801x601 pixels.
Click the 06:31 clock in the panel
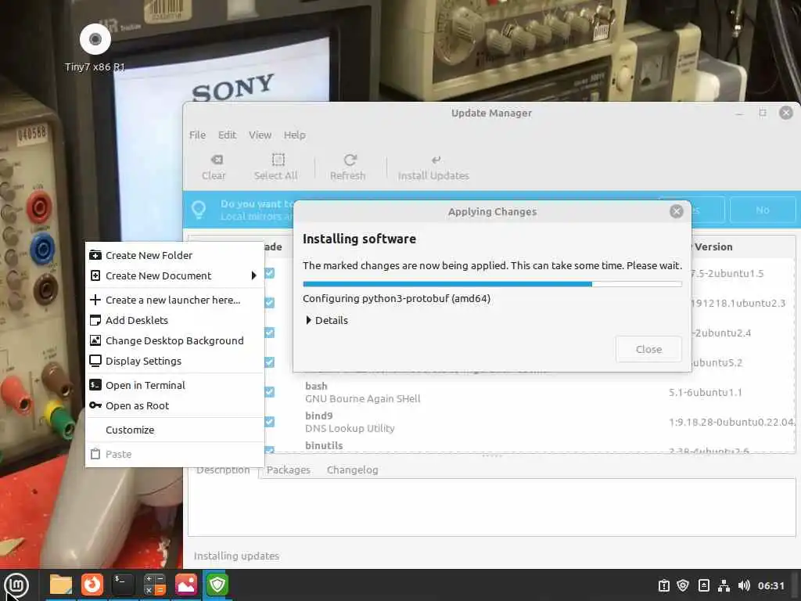point(770,585)
